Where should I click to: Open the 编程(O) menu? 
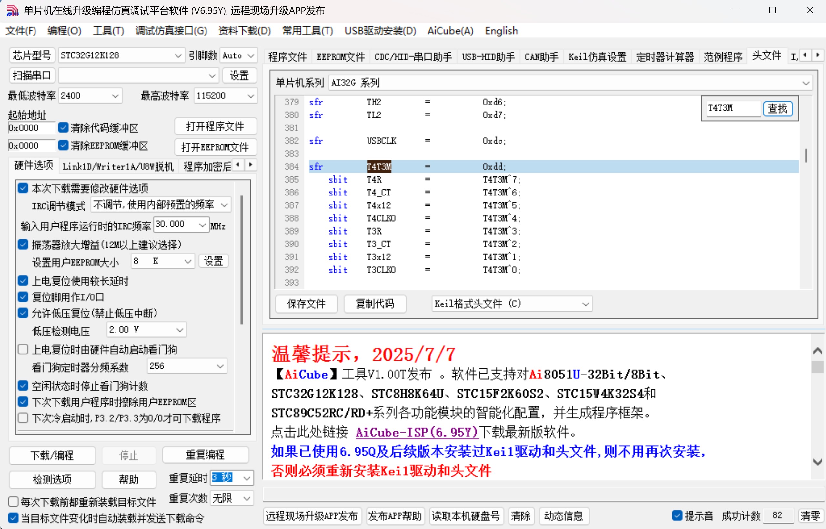[64, 31]
